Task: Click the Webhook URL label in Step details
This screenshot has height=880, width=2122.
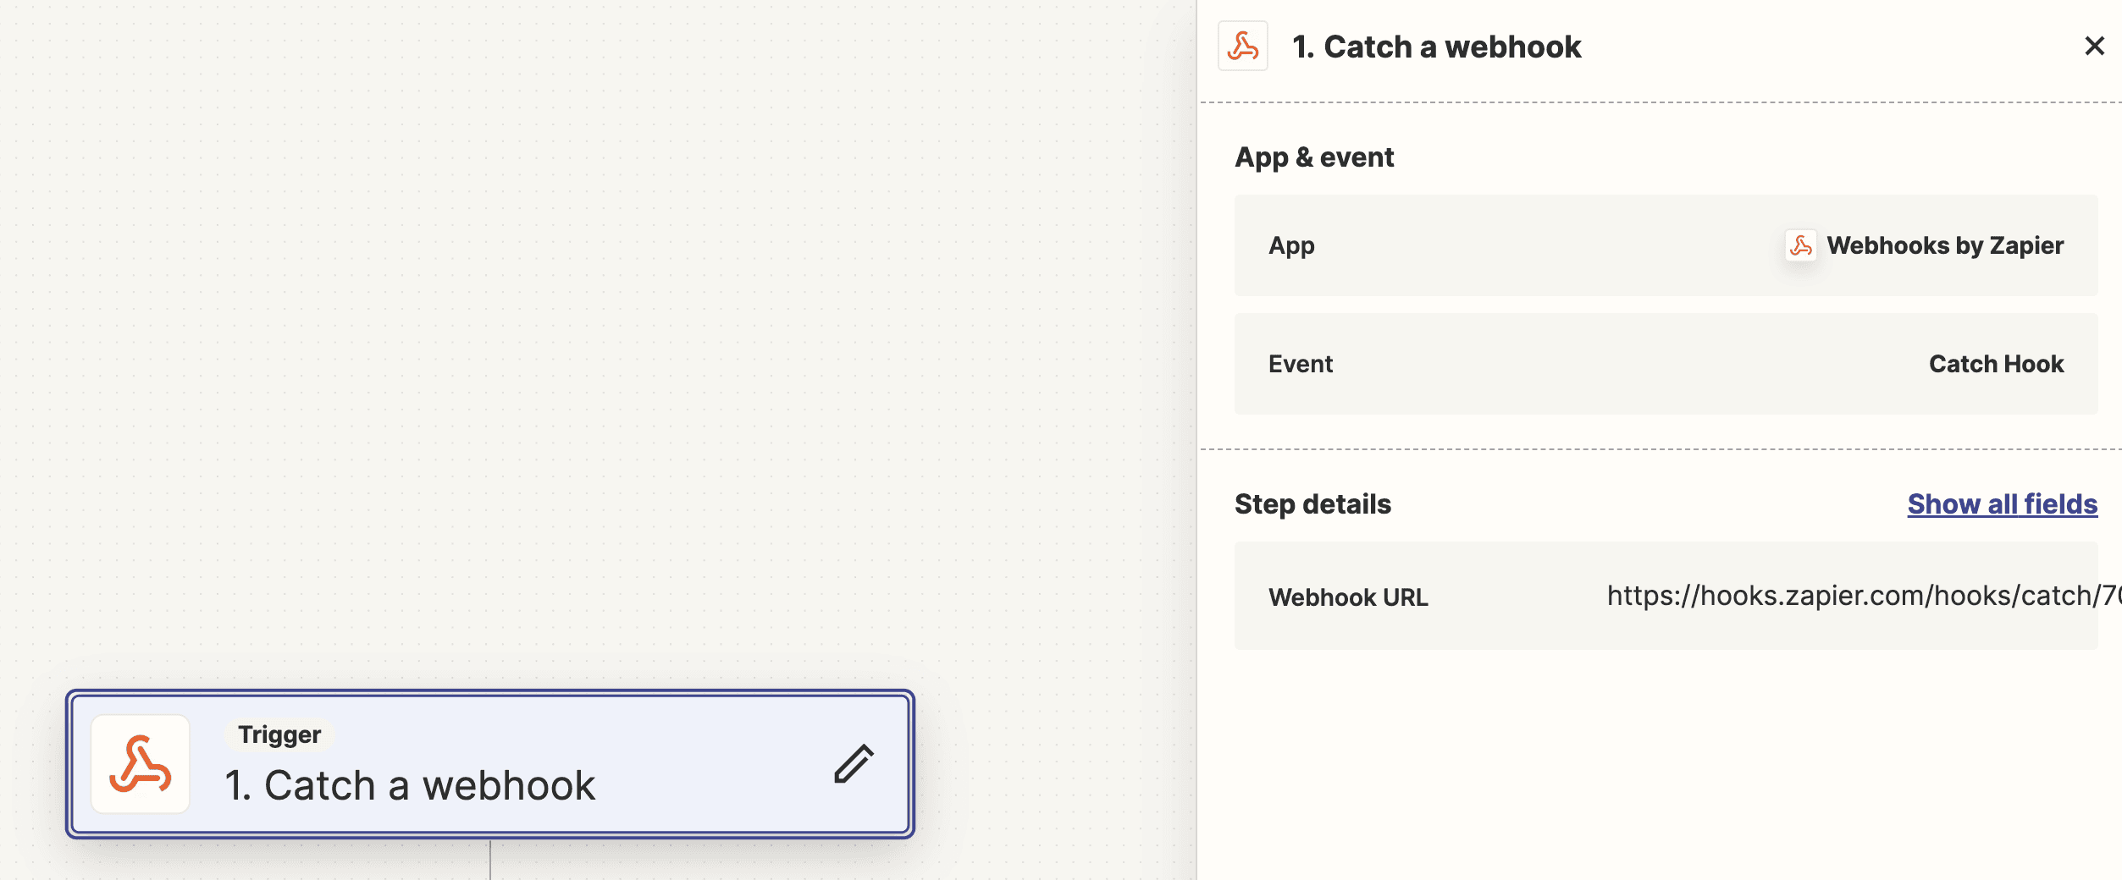Action: click(x=1350, y=597)
